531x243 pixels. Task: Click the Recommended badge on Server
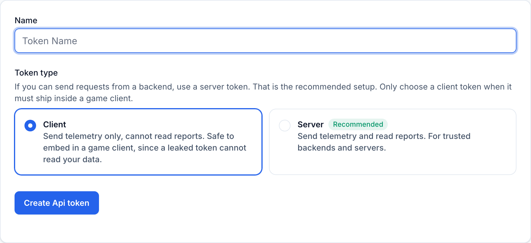tap(358, 124)
